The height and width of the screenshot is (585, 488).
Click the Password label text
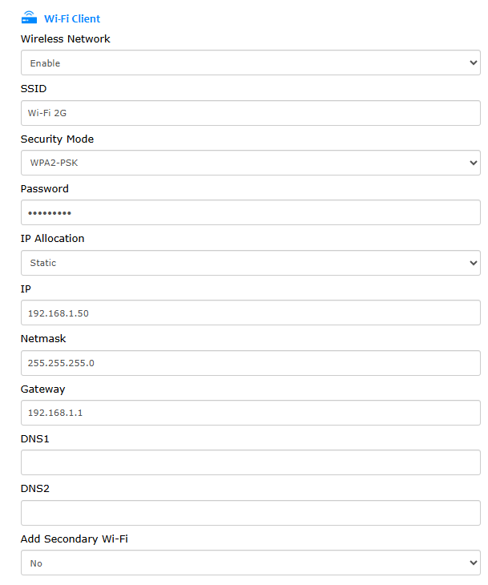point(44,189)
